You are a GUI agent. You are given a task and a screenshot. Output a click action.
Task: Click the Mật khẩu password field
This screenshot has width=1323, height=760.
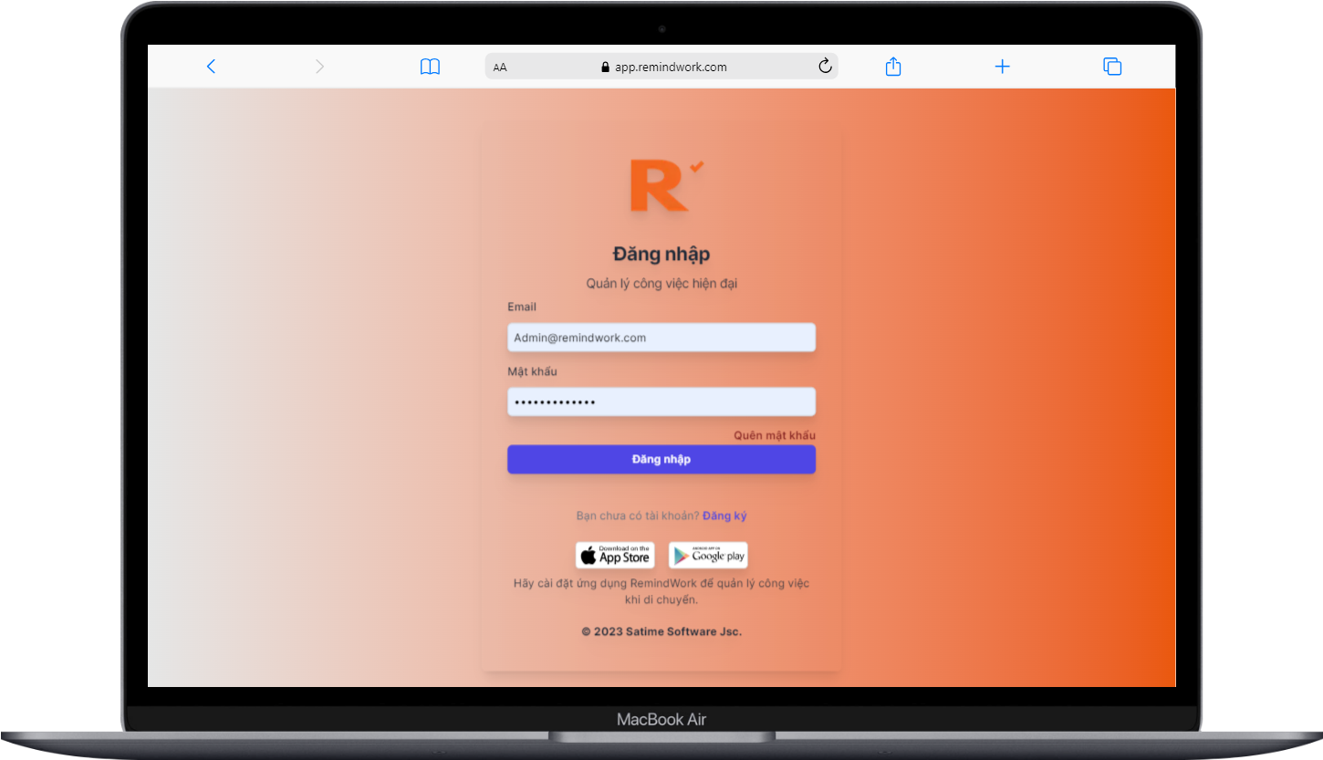tap(661, 401)
